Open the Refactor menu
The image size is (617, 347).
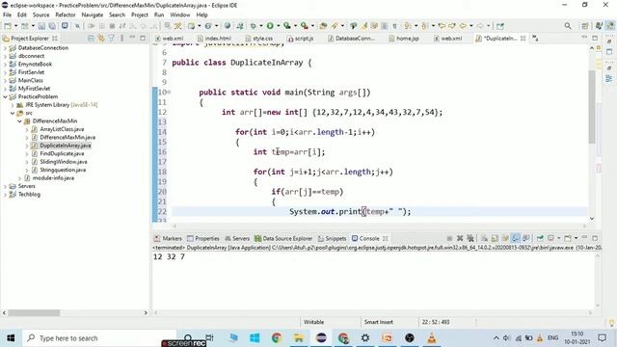pyautogui.click(x=66, y=14)
